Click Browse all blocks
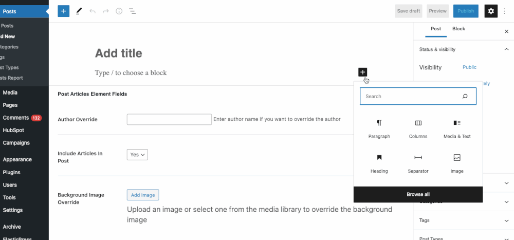 pyautogui.click(x=418, y=194)
